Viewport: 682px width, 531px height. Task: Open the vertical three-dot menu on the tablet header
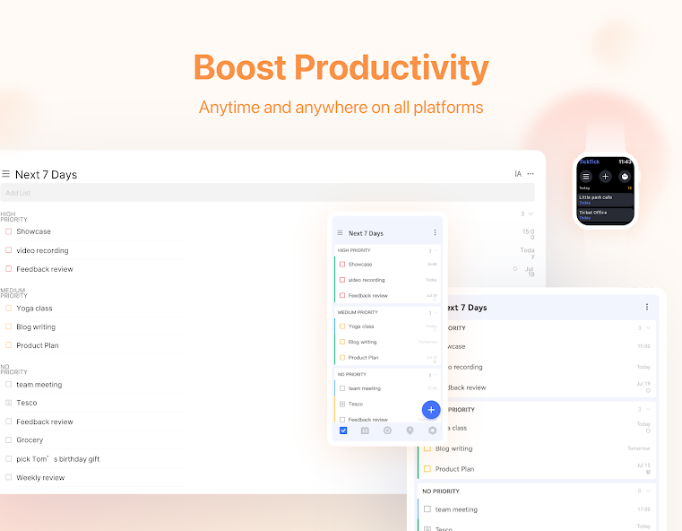(647, 307)
